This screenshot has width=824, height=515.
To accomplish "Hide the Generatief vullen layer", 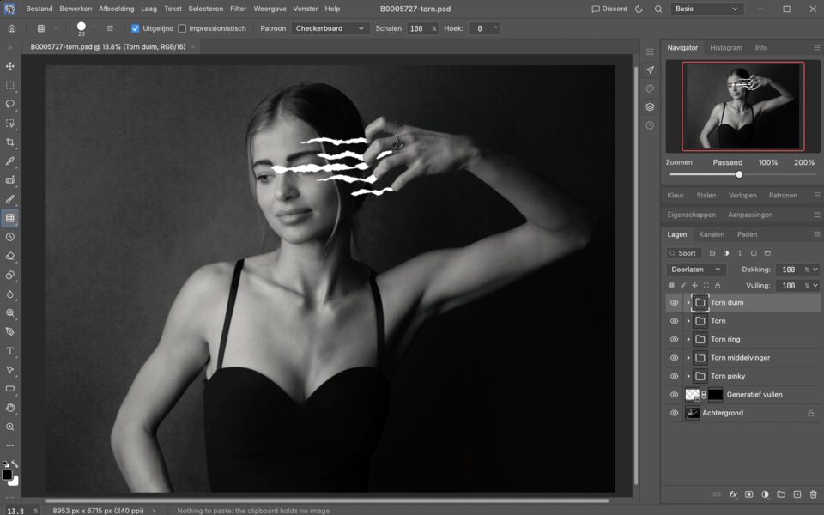I will (x=675, y=395).
